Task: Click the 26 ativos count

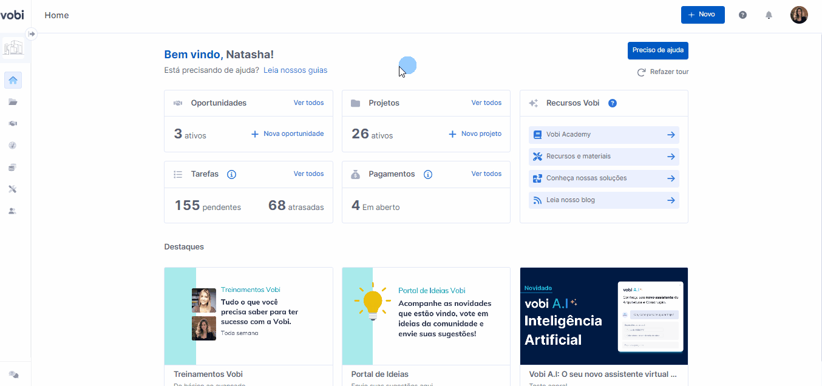Action: 372,134
